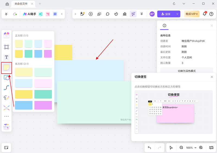
Task: Zoom in with plus magnifier
Action: click(201, 148)
